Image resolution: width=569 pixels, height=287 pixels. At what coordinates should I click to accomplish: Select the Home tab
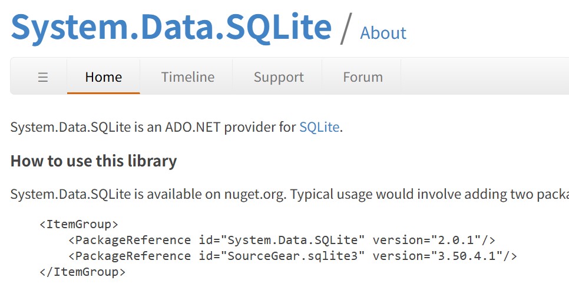tap(104, 77)
